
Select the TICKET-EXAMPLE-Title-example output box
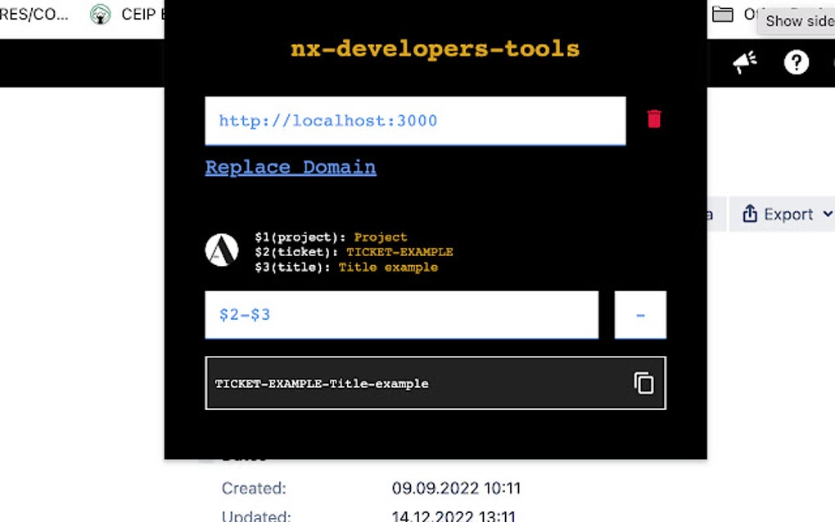(409, 383)
